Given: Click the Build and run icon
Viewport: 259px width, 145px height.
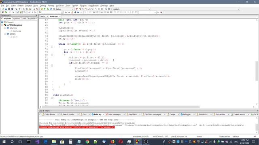Looking at the screenshot, I should point(48,9).
